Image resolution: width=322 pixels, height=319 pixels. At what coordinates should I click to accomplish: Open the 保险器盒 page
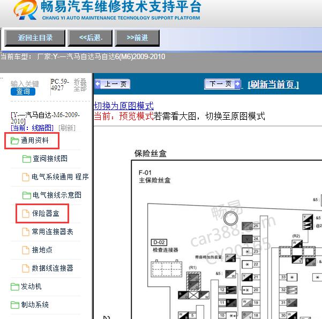[46, 213]
